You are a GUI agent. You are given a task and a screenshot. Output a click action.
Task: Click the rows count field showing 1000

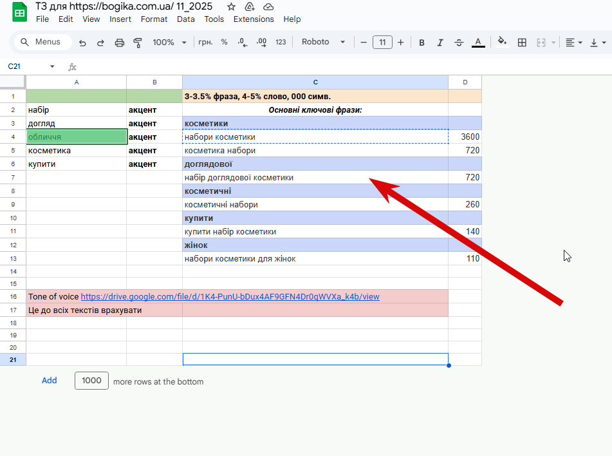pos(91,381)
